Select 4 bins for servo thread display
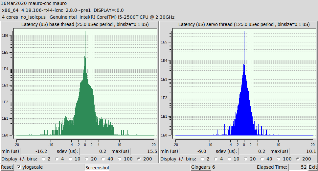Viewport: 318px width, 171px height. pyautogui.click(x=216, y=159)
